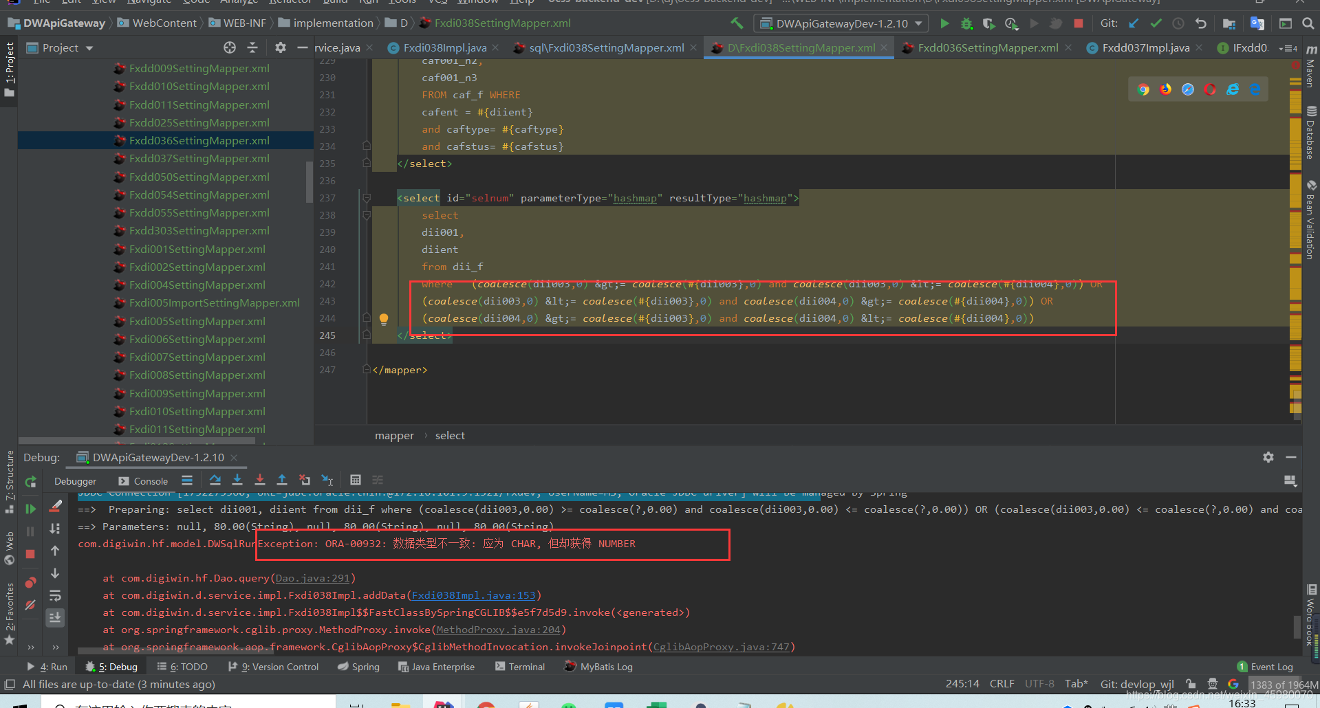This screenshot has height=708, width=1320.
Task: Open the Event Log button
Action: click(x=1265, y=667)
